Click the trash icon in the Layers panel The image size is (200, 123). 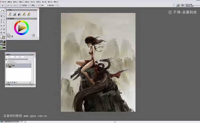pyautogui.click(x=30, y=83)
